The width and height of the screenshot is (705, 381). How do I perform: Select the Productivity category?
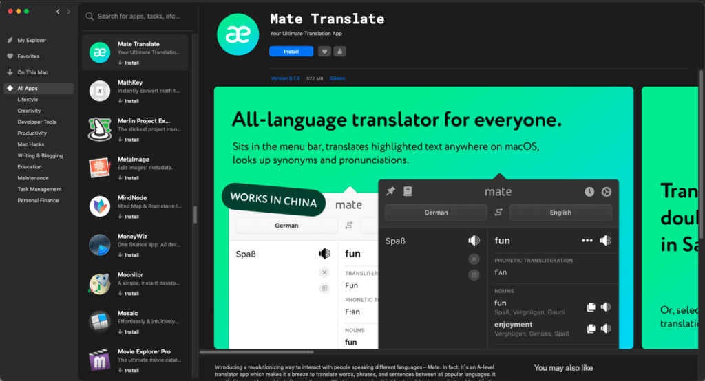click(x=32, y=133)
